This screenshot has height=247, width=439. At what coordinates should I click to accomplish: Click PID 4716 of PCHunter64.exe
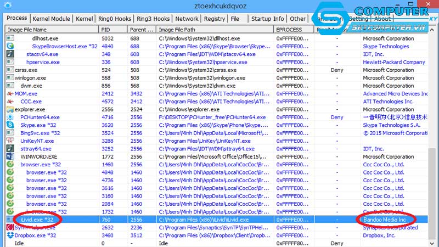click(x=108, y=117)
